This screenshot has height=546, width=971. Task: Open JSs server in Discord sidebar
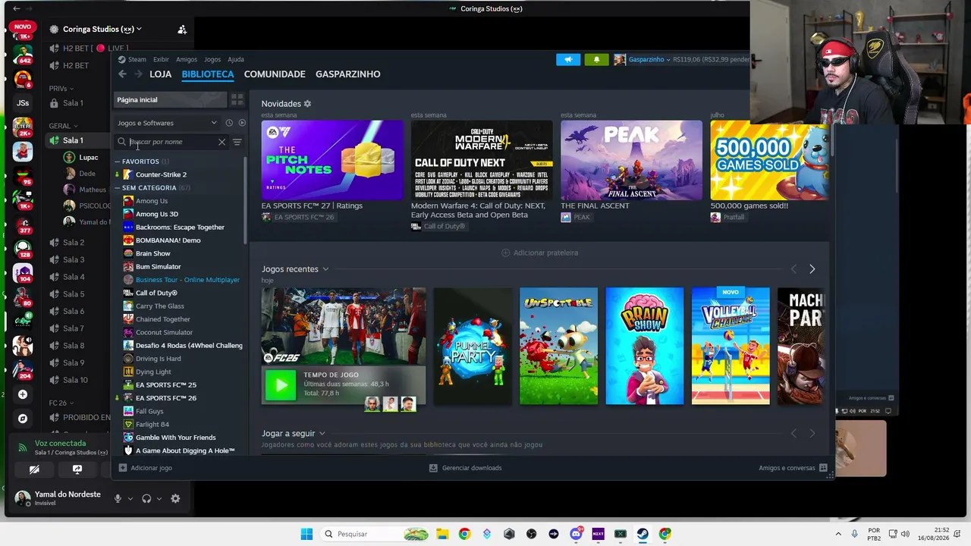pos(23,103)
